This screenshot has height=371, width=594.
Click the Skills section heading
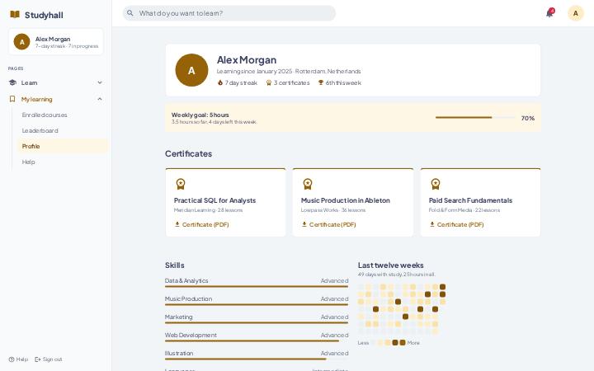click(x=175, y=265)
